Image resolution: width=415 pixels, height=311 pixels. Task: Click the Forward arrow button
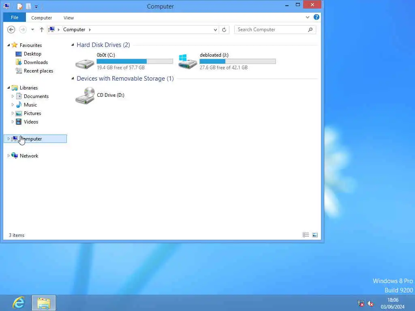(23, 30)
